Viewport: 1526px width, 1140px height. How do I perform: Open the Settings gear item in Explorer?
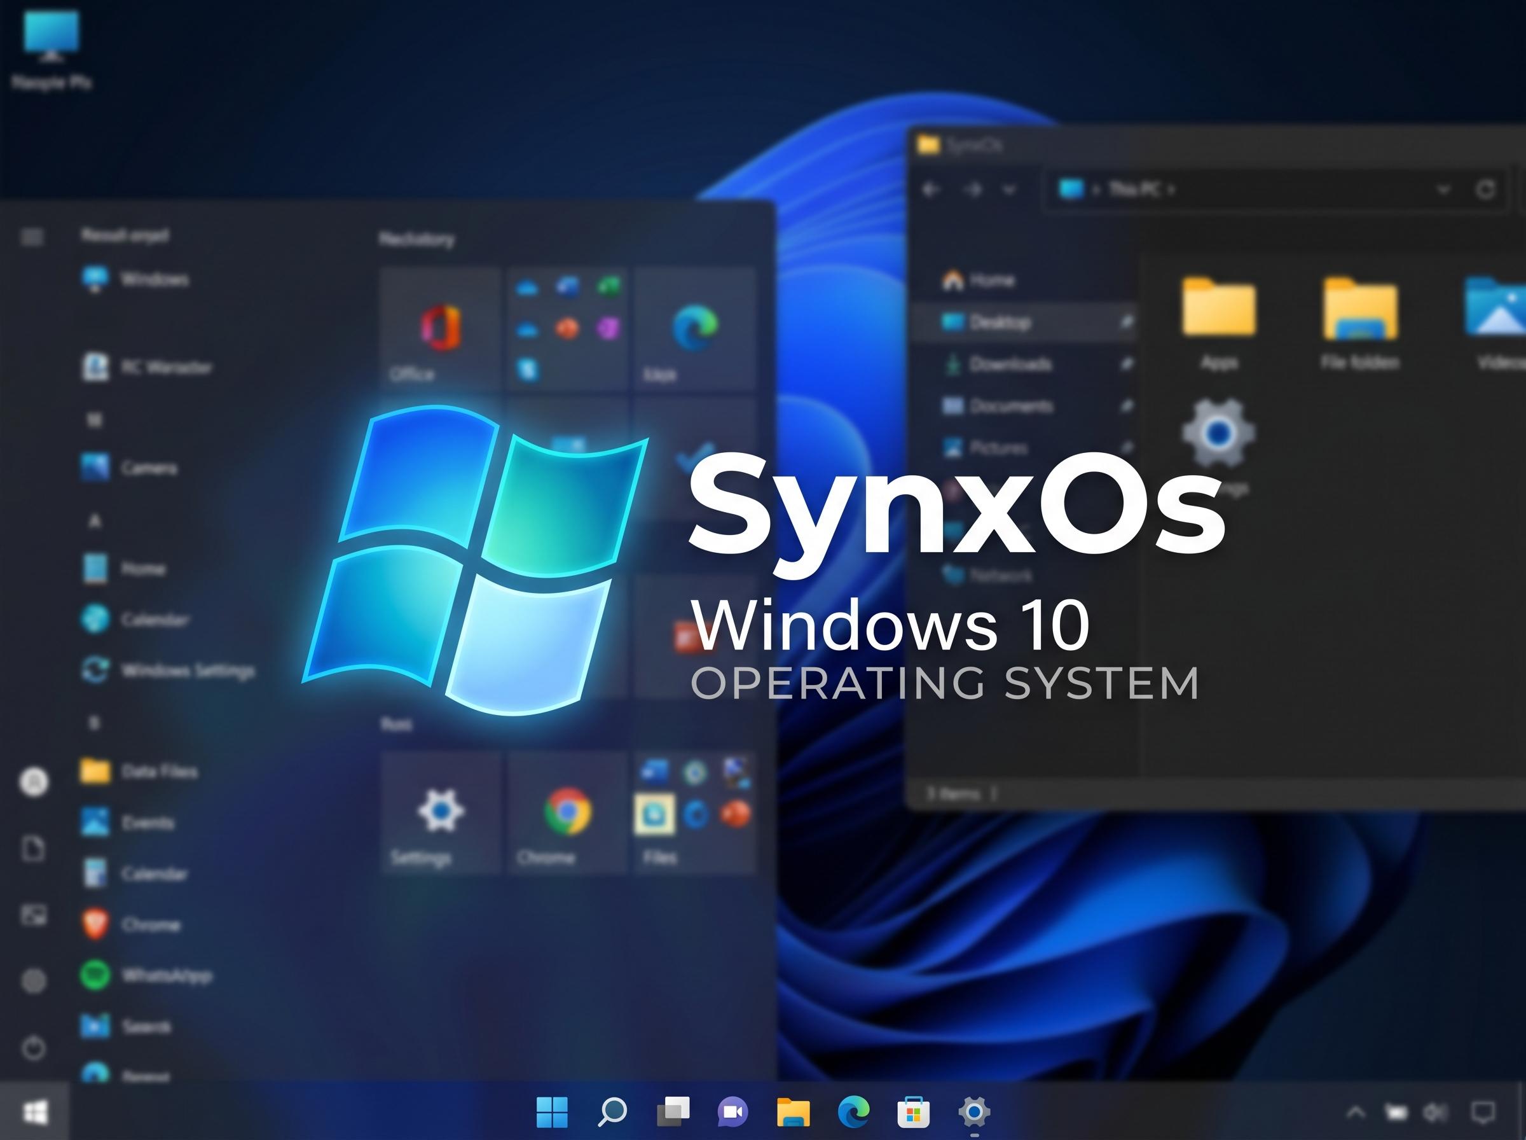click(x=1219, y=434)
